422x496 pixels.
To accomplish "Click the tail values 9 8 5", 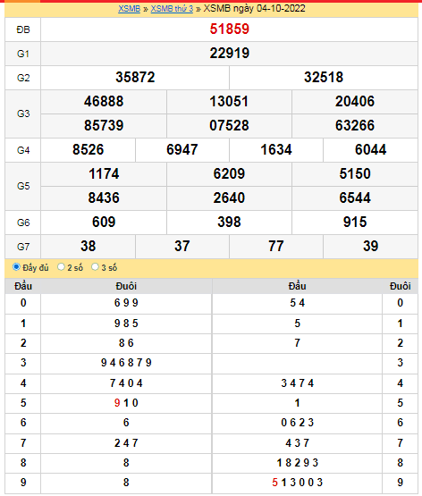I will click(126, 324).
